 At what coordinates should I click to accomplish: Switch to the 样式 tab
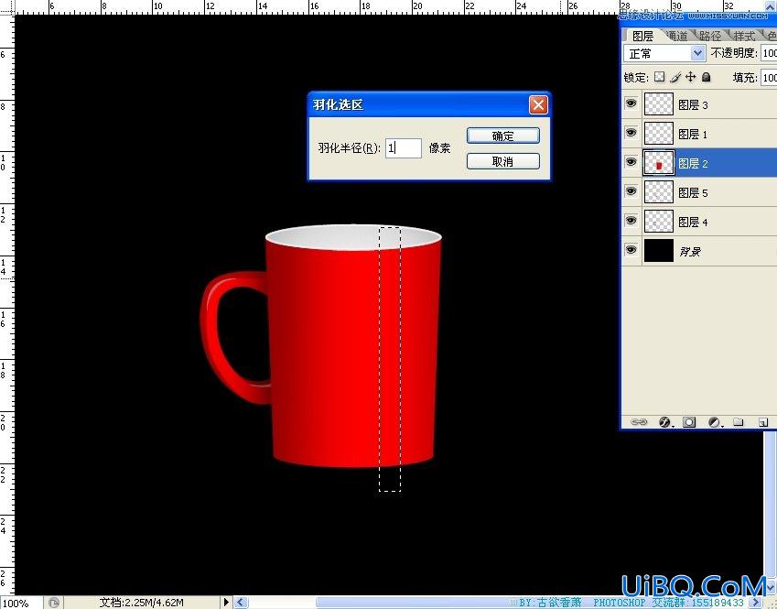coord(744,36)
